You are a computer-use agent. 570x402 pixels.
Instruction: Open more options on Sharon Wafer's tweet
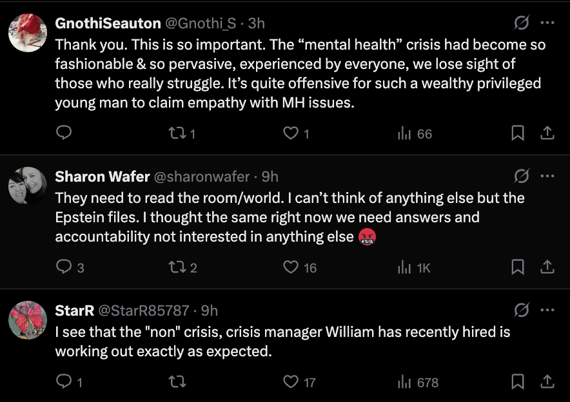547,176
